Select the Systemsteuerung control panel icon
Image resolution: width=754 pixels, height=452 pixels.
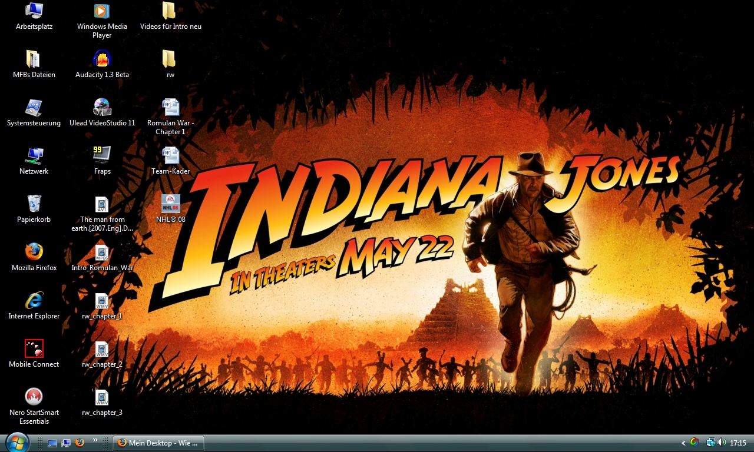click(x=34, y=107)
